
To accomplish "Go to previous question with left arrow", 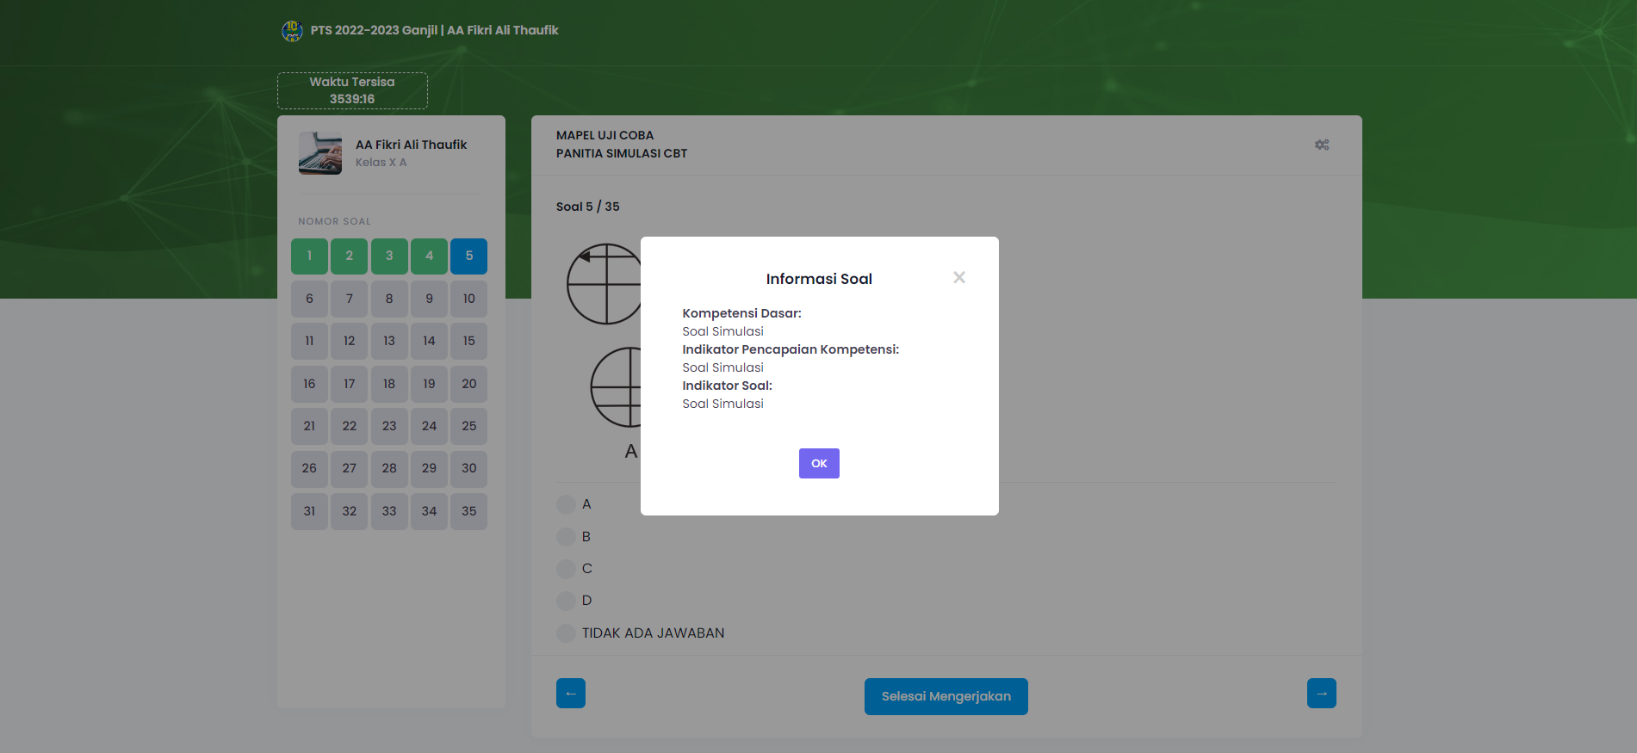I will coord(570,693).
